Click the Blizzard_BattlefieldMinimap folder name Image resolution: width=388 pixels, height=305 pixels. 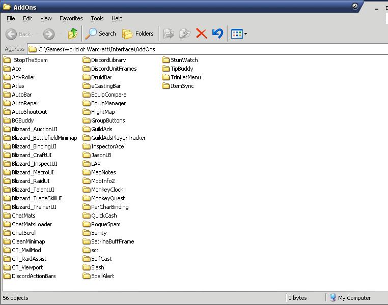click(44, 138)
